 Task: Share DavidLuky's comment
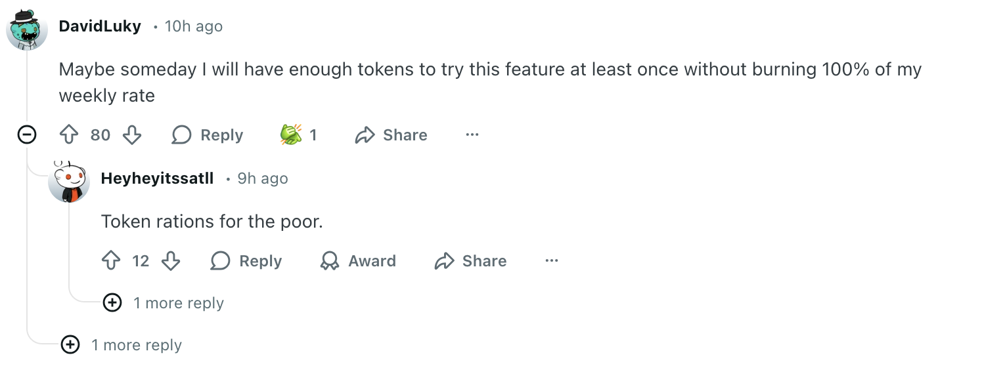coord(391,135)
